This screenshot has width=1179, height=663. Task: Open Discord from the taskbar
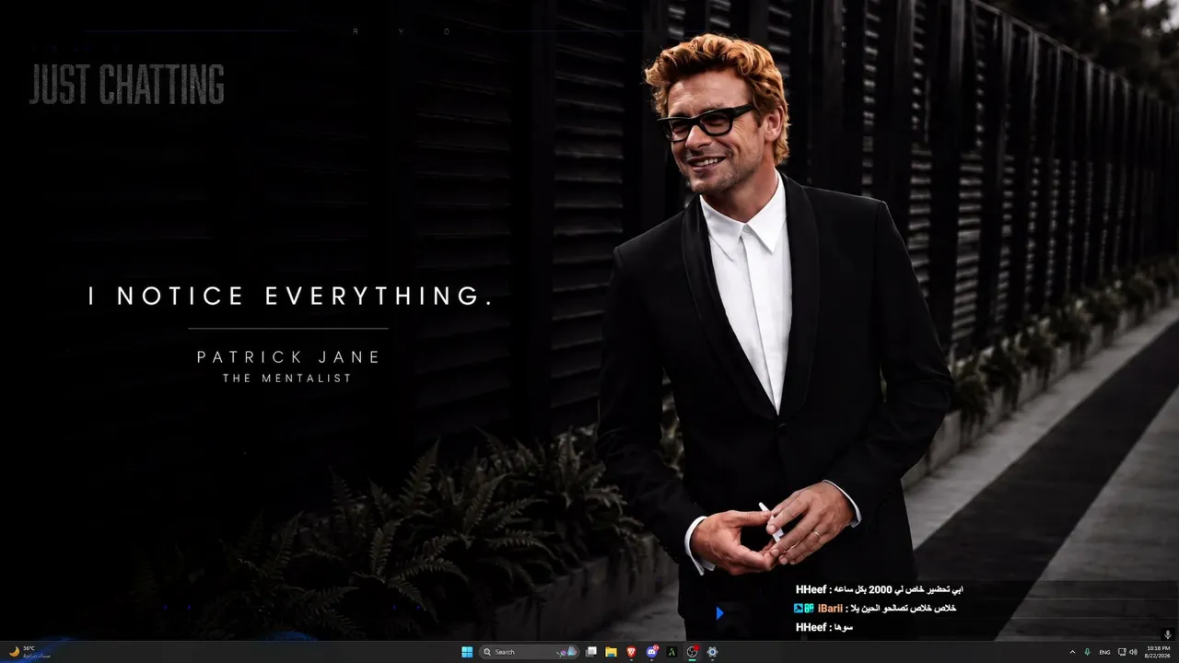[652, 652]
